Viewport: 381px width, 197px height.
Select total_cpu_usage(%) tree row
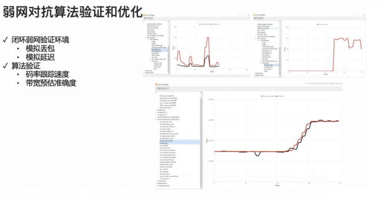(167, 96)
